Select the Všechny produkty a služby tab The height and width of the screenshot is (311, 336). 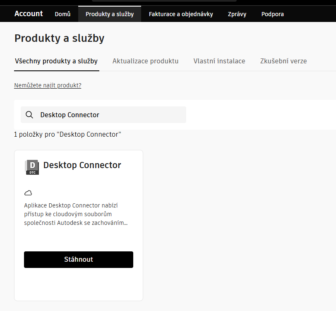[x=56, y=61]
